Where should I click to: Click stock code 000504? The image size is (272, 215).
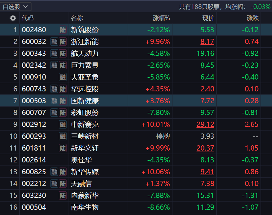(34, 207)
